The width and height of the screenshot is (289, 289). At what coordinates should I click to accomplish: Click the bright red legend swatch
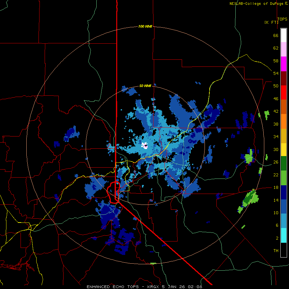[284, 92]
